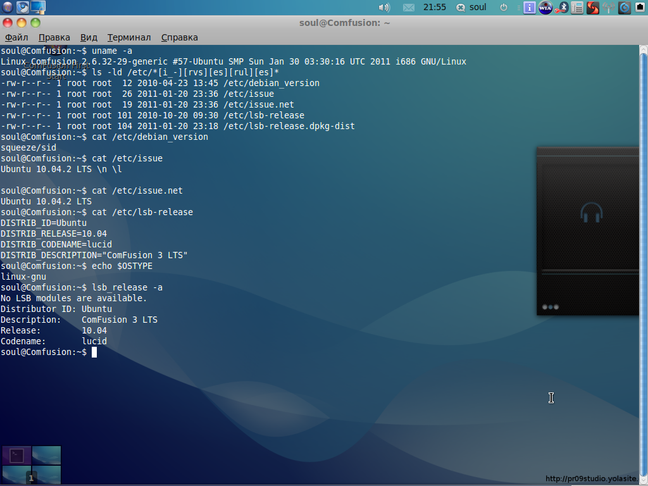
Task: Open the soul user chat menu
Action: 471,8
